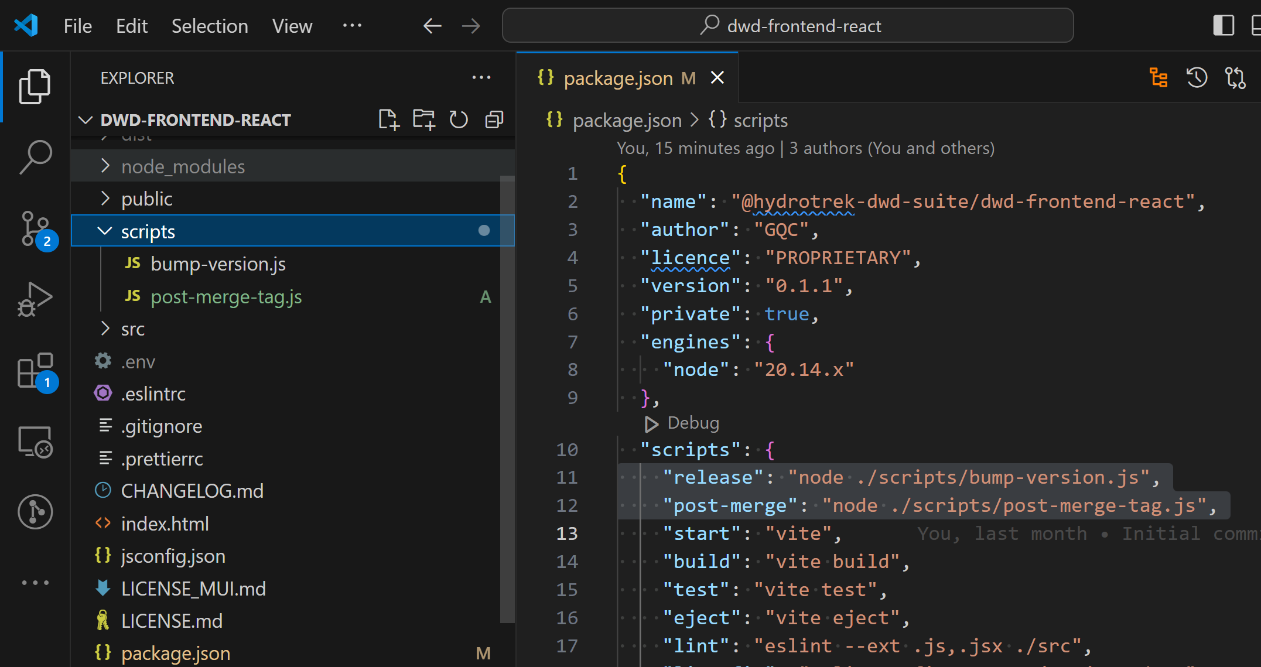Show additional activity bar views ellipsis

[x=35, y=583]
